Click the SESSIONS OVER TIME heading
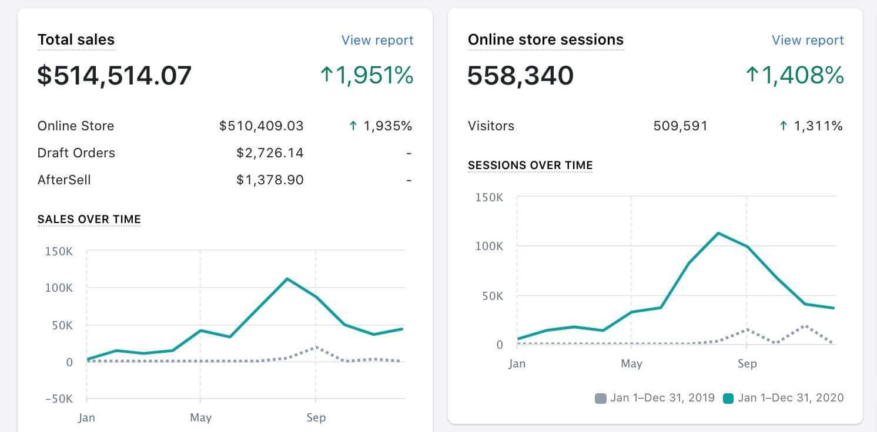Viewport: 877px width, 432px height. (x=530, y=166)
